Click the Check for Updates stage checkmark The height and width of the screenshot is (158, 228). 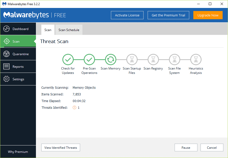pos(68,59)
